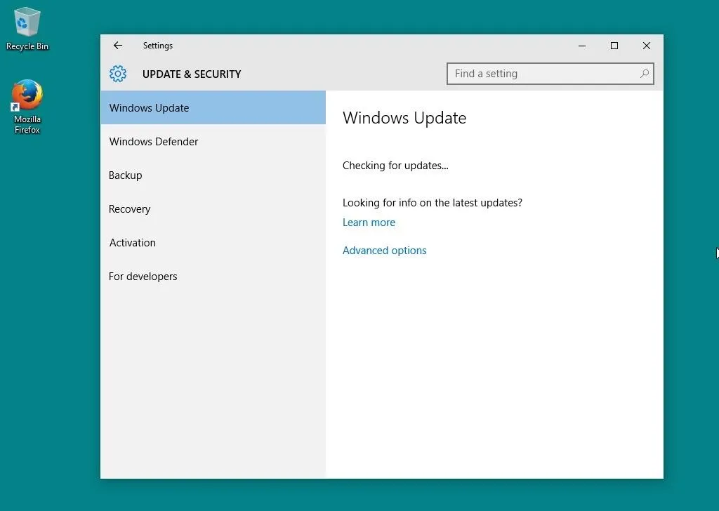Open Windows Defender section
The height and width of the screenshot is (511, 719).
(x=213, y=142)
